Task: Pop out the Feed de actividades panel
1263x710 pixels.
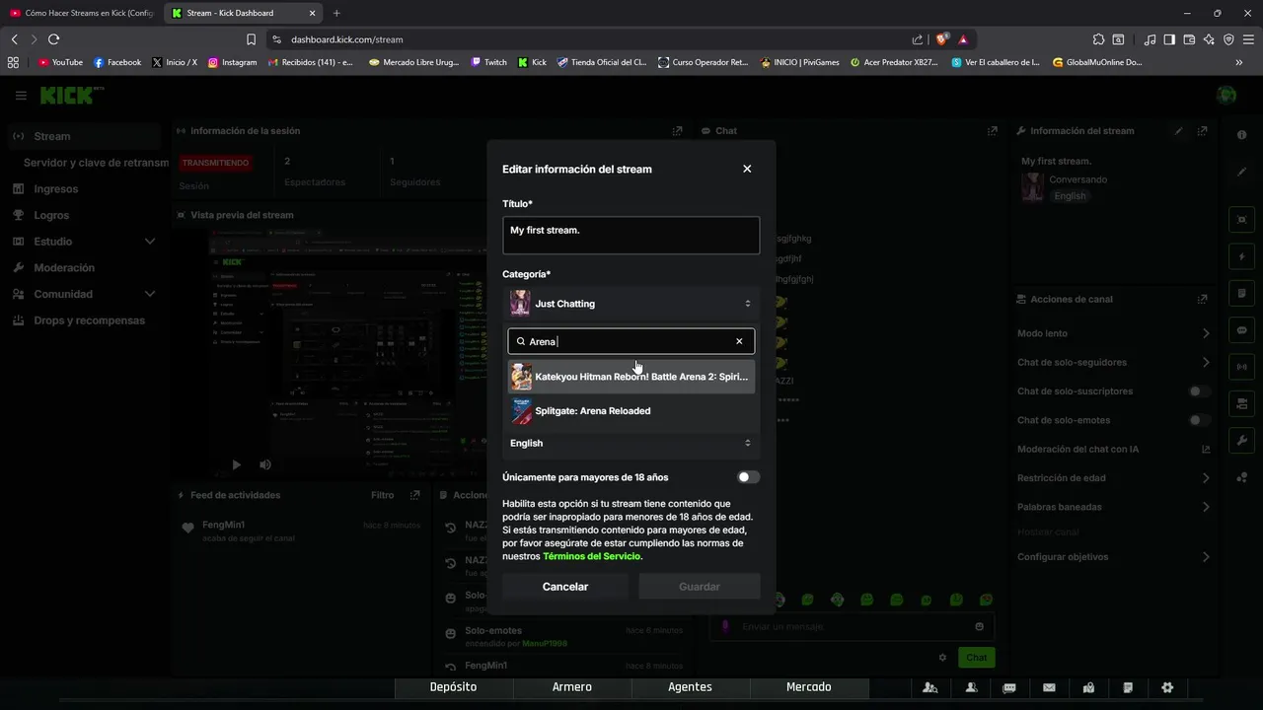Action: tap(415, 495)
